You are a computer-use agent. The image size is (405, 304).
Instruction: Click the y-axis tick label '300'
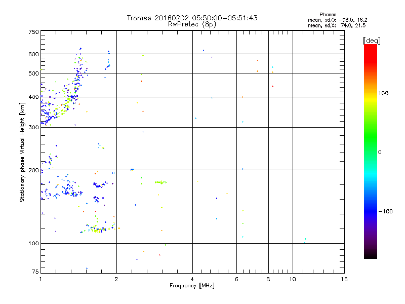[33, 128]
